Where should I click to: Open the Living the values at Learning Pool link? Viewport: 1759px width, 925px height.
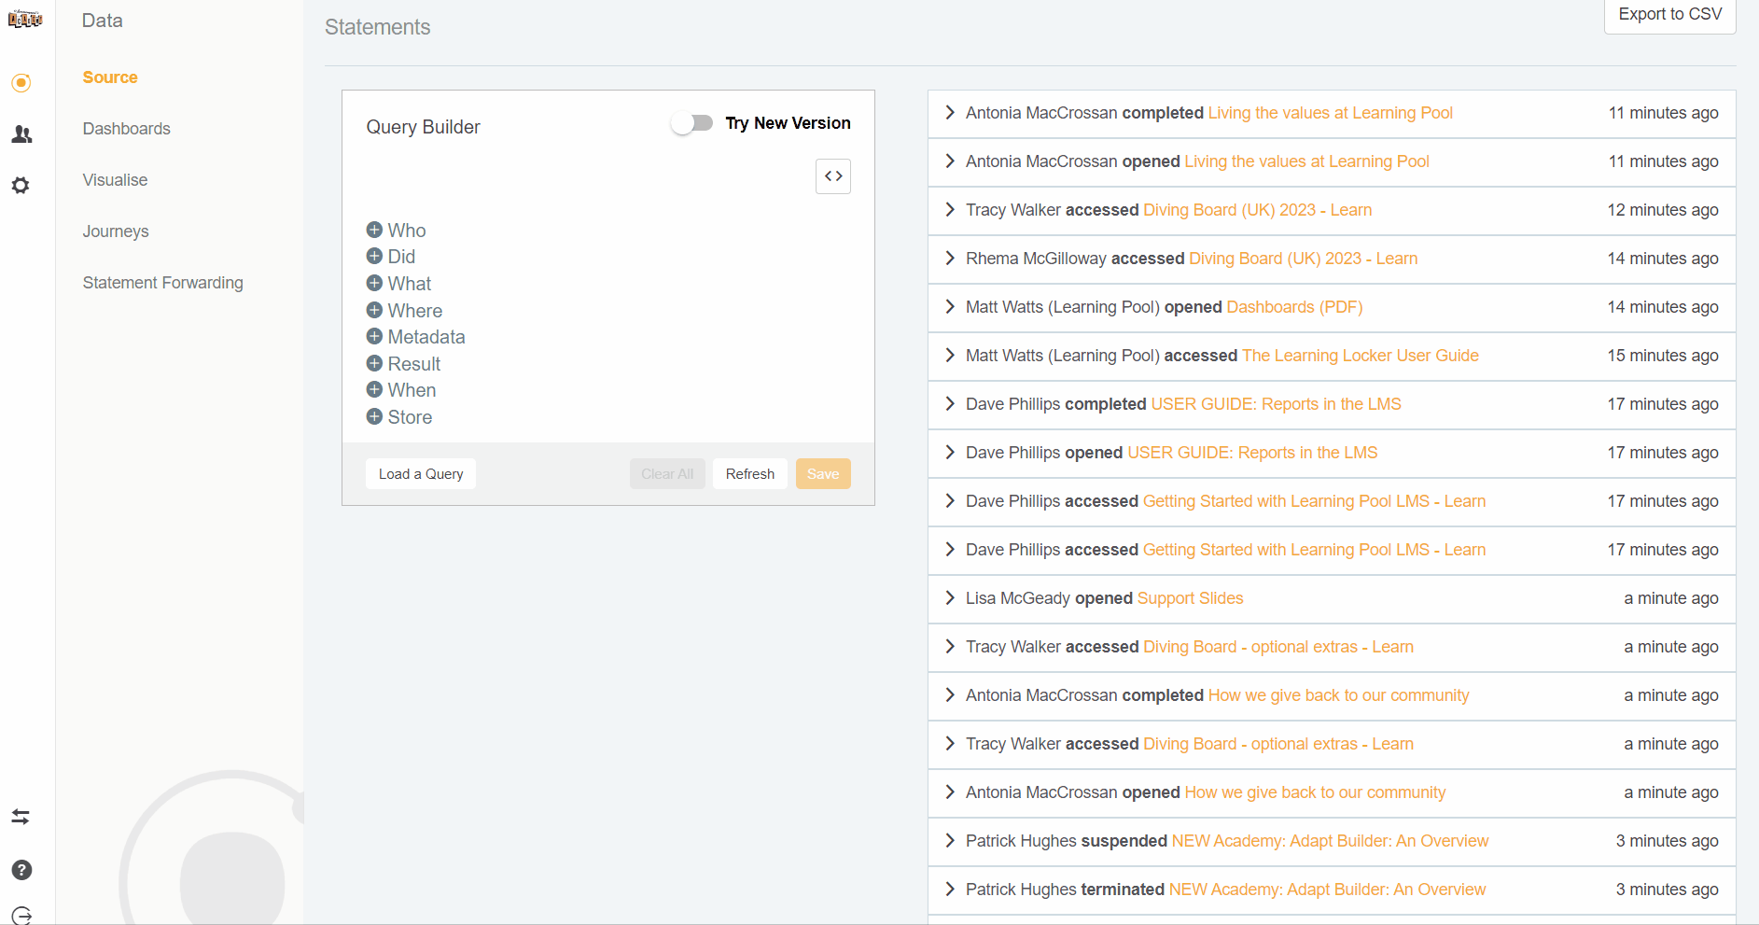tap(1330, 112)
